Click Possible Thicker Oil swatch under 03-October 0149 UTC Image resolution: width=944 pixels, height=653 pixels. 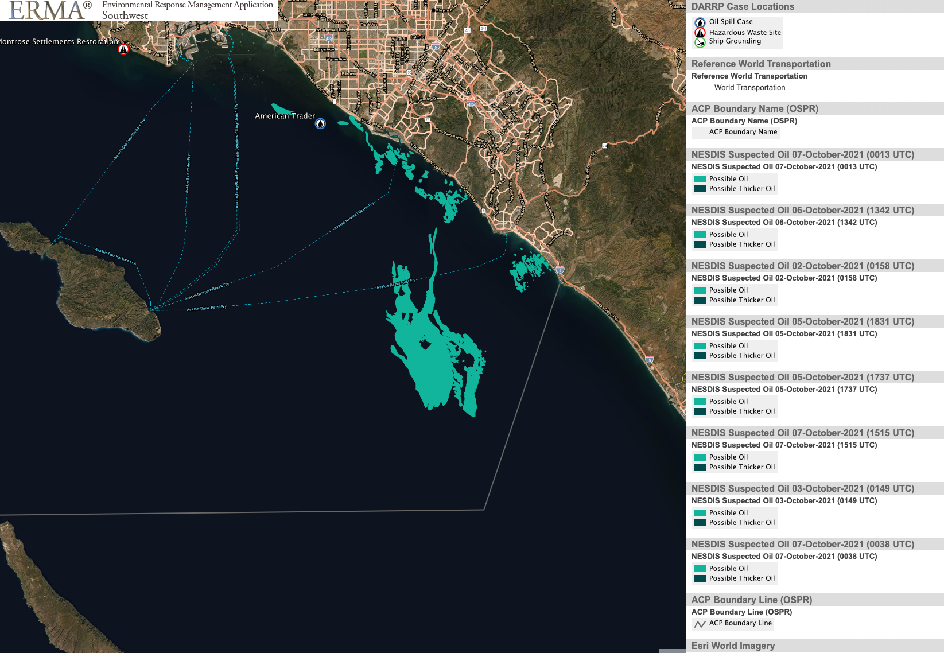700,523
